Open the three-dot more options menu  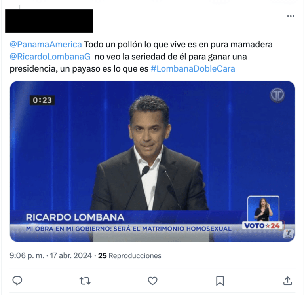point(291,16)
